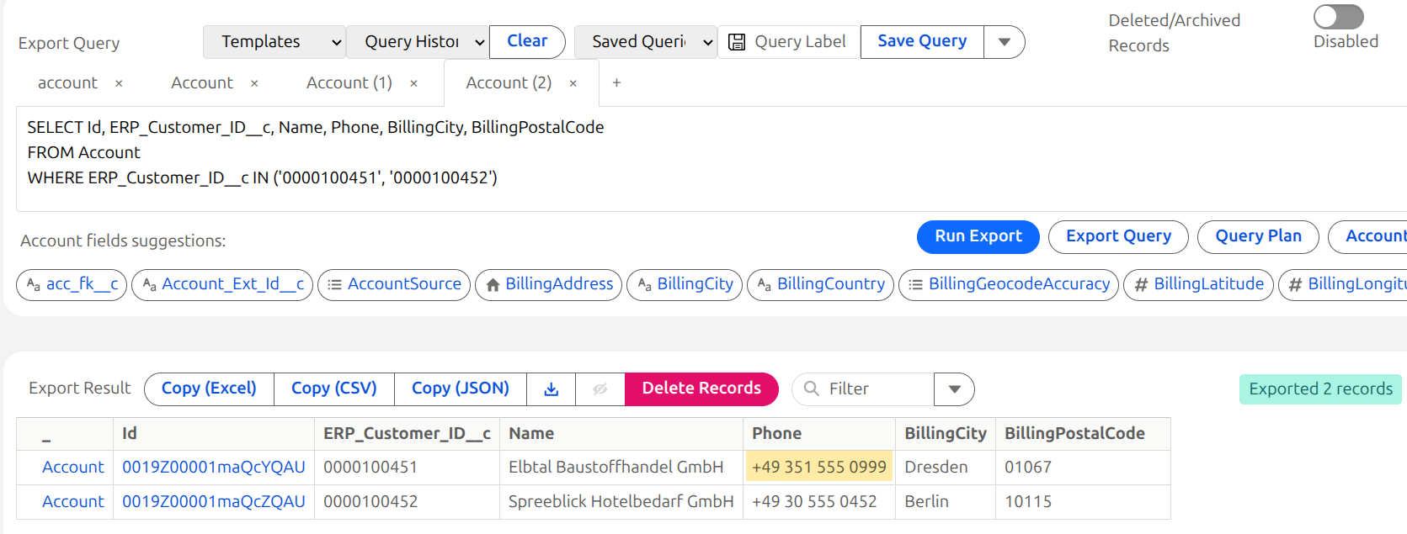Click the Delete Records button

(x=701, y=389)
